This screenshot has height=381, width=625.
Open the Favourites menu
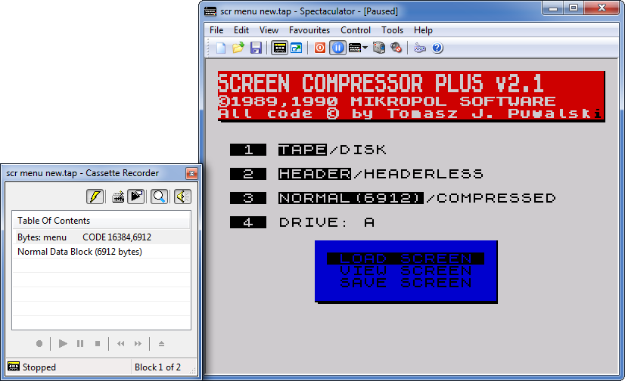(309, 30)
